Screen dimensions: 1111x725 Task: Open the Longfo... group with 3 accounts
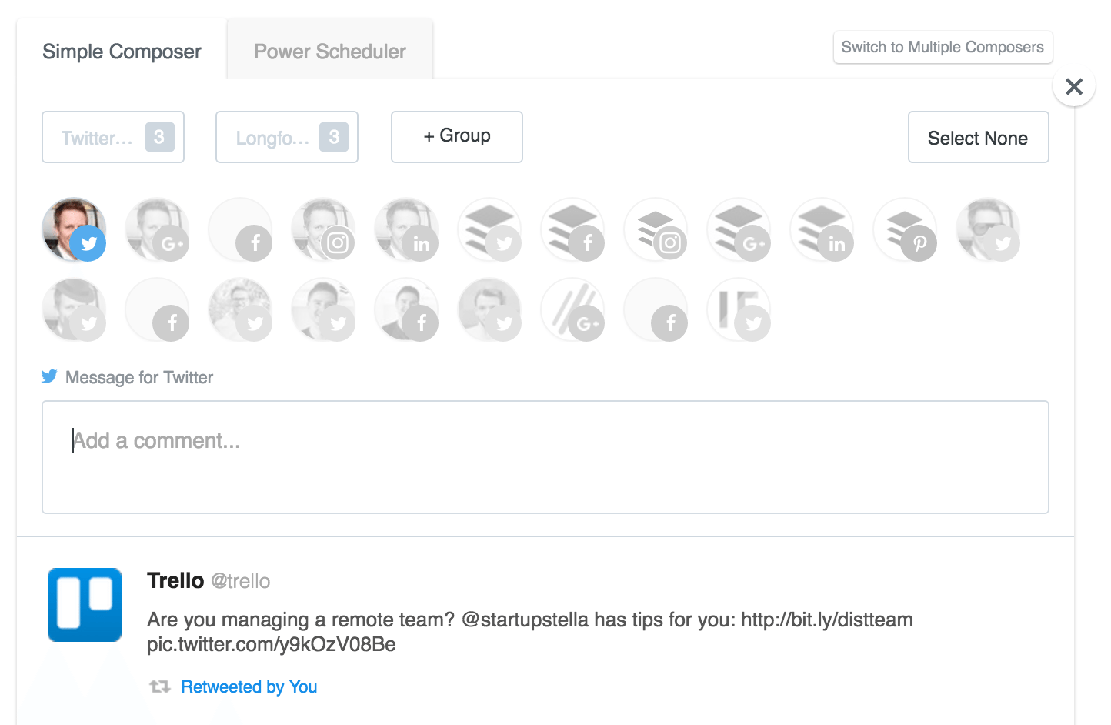[x=287, y=137]
